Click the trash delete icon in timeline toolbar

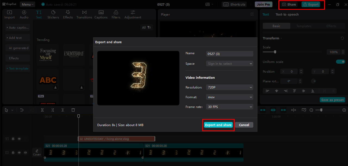(73, 110)
